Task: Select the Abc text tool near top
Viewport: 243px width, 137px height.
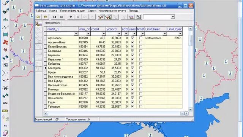Action: click(5, 19)
